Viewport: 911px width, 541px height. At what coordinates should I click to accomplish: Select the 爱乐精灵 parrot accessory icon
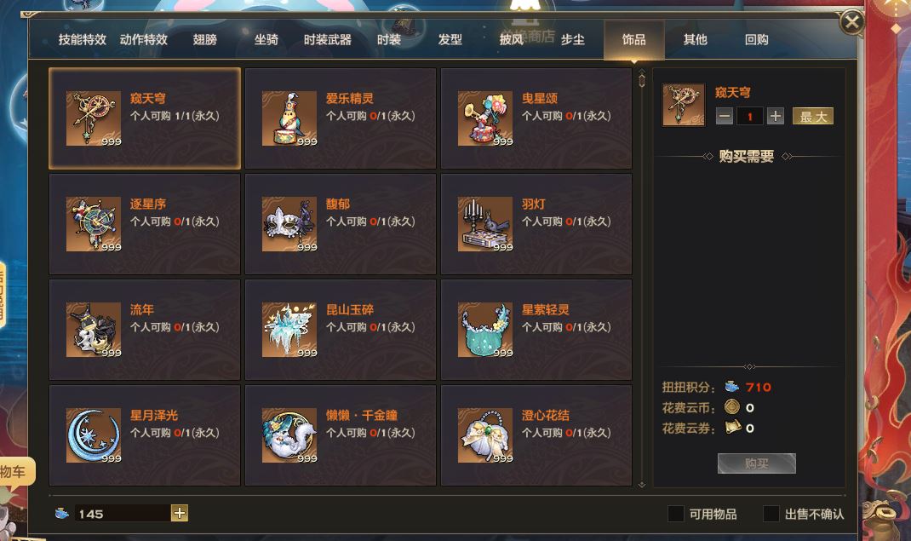[x=289, y=118]
